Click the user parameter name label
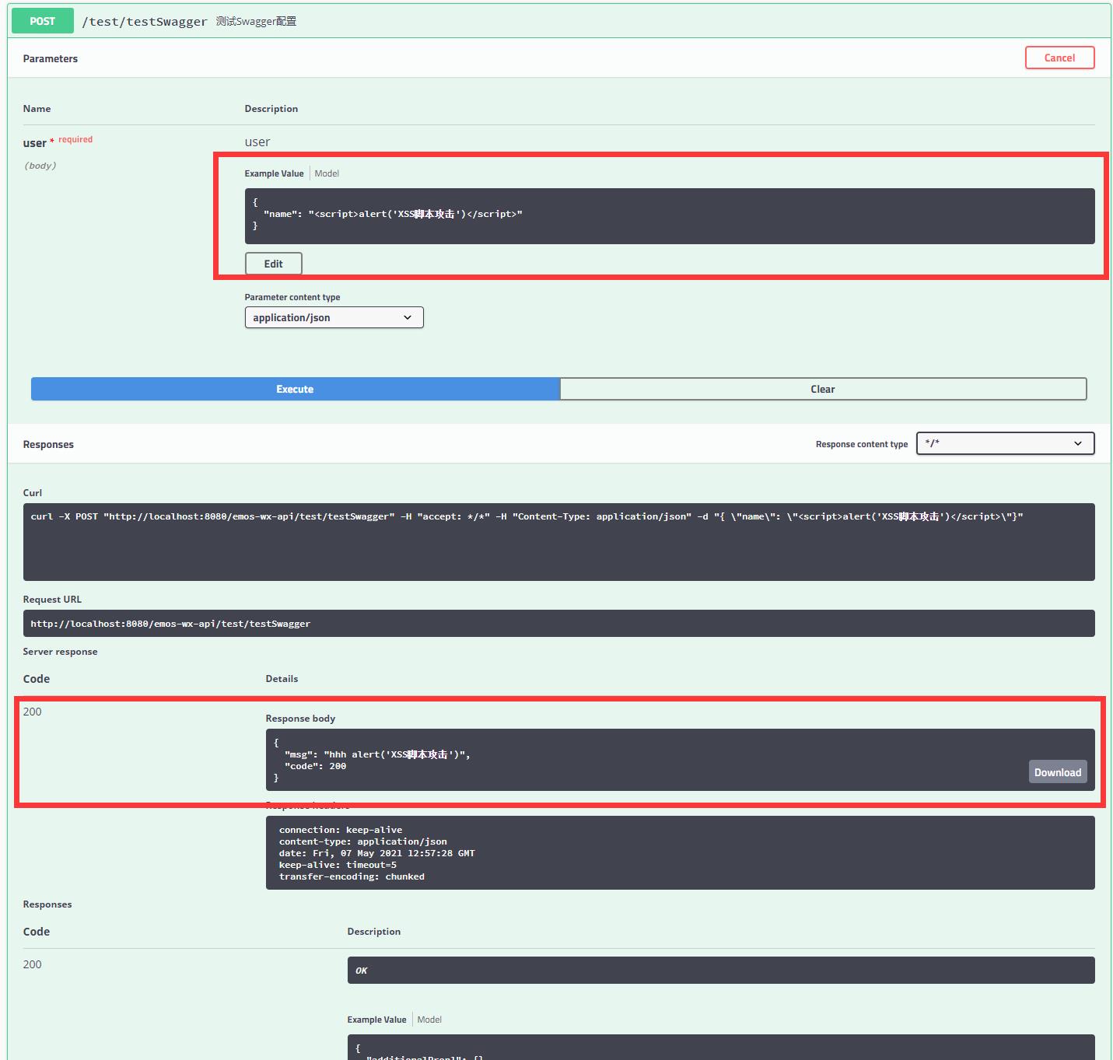The height and width of the screenshot is (1060, 1113). point(34,143)
